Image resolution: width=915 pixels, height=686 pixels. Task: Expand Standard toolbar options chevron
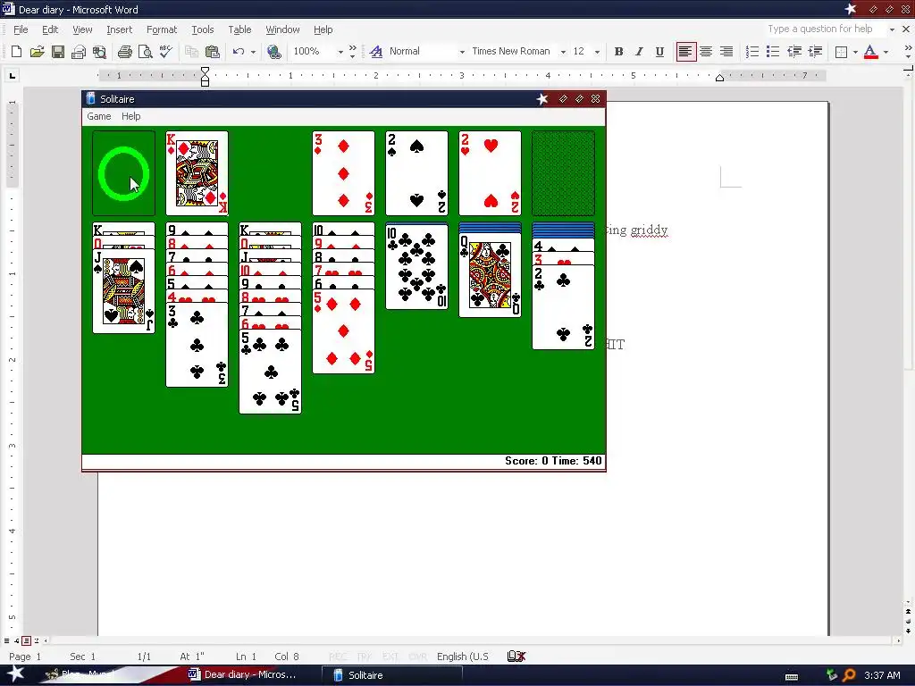pos(352,52)
